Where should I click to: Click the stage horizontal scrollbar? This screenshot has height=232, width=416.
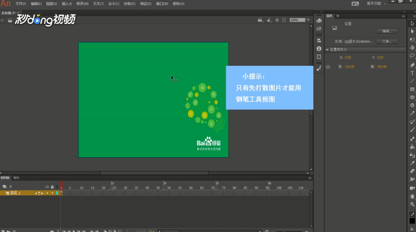tap(154, 173)
